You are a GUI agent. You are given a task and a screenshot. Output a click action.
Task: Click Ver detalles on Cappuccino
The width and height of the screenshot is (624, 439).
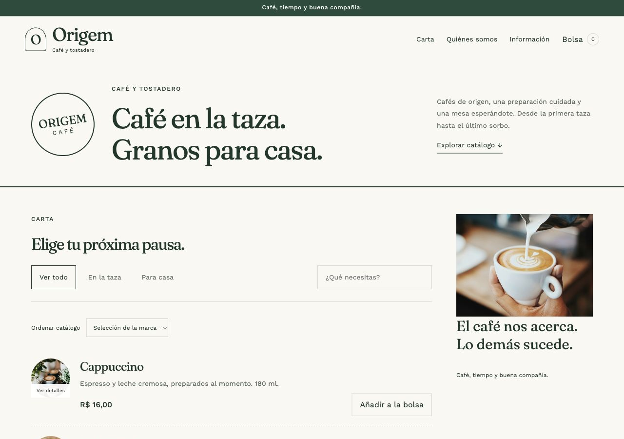pos(51,391)
